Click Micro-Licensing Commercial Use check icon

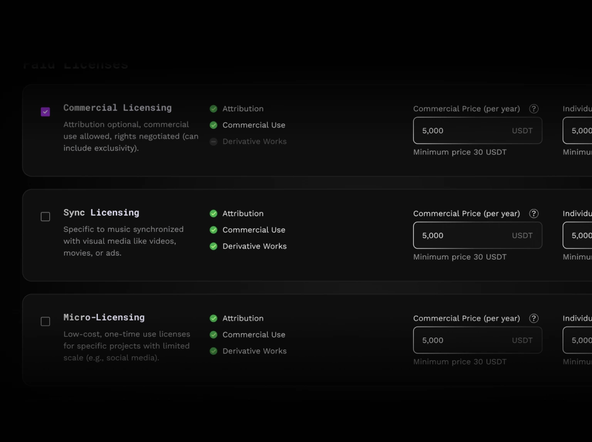coord(214,335)
